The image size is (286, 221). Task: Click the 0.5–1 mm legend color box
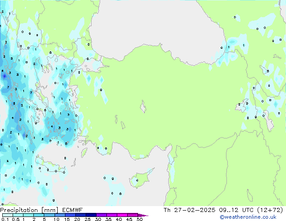tap(18, 215)
